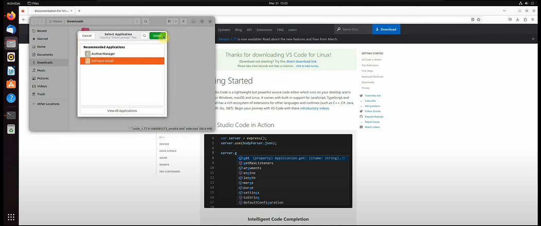
Task: Open the introductory videos link
Action: tap(314, 108)
